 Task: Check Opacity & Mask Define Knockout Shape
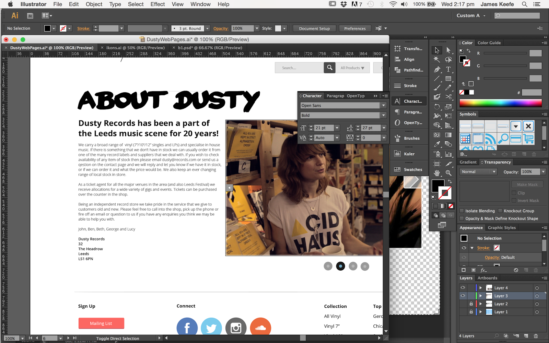[x=462, y=218]
